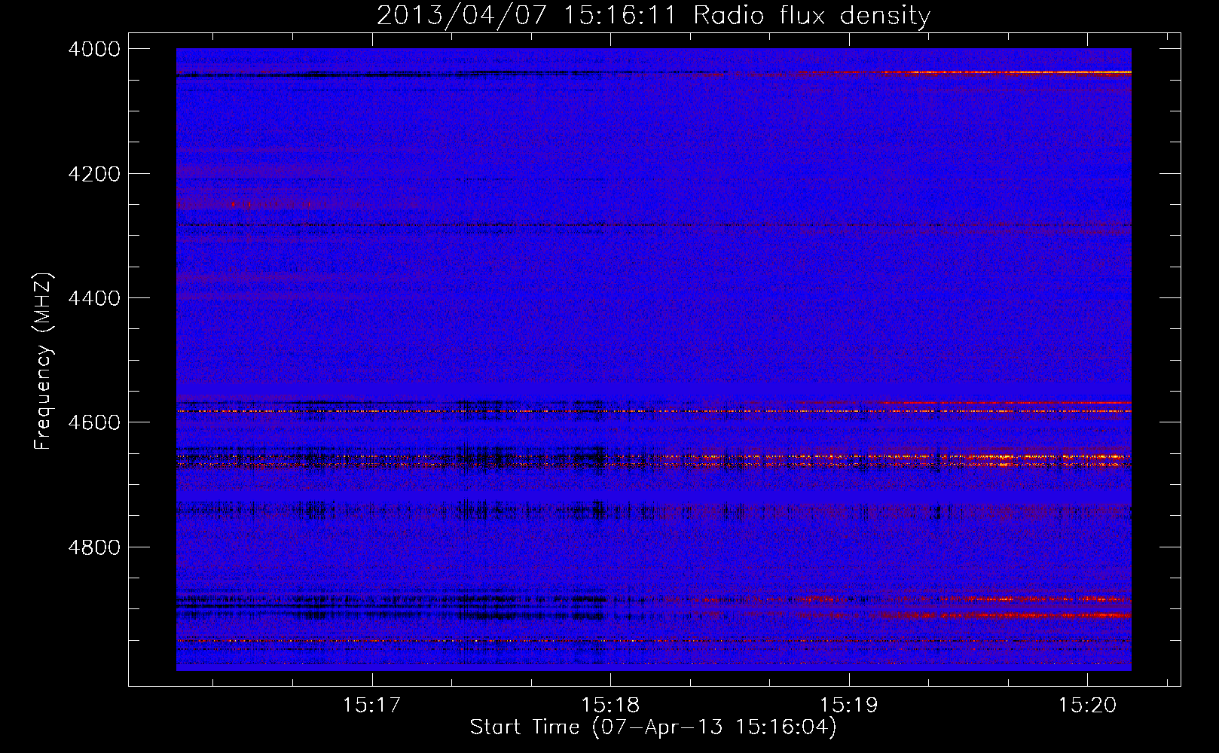Click the 15:17 time tick label
The width and height of the screenshot is (1219, 753).
point(371,705)
